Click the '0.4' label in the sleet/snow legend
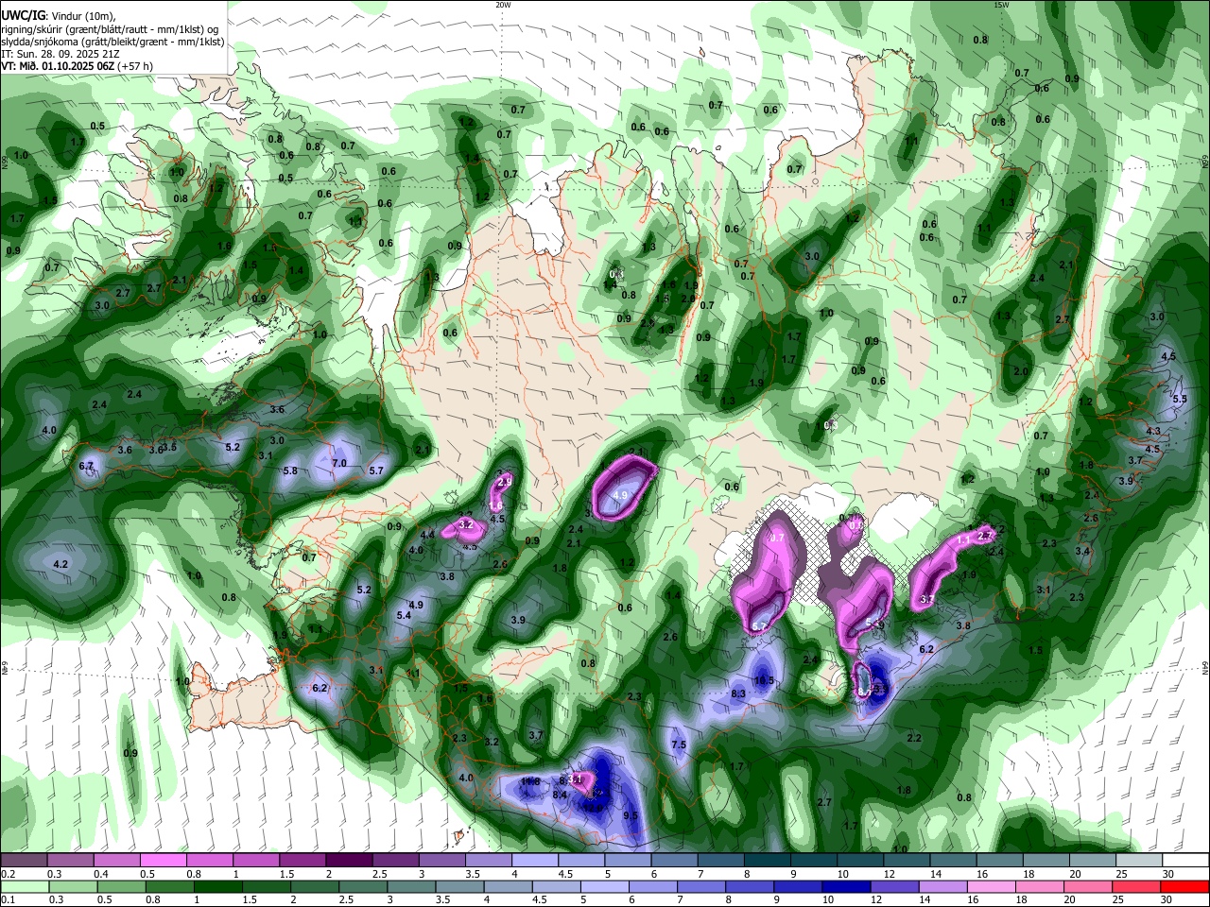Screen dimensions: 1210x907 (101, 875)
